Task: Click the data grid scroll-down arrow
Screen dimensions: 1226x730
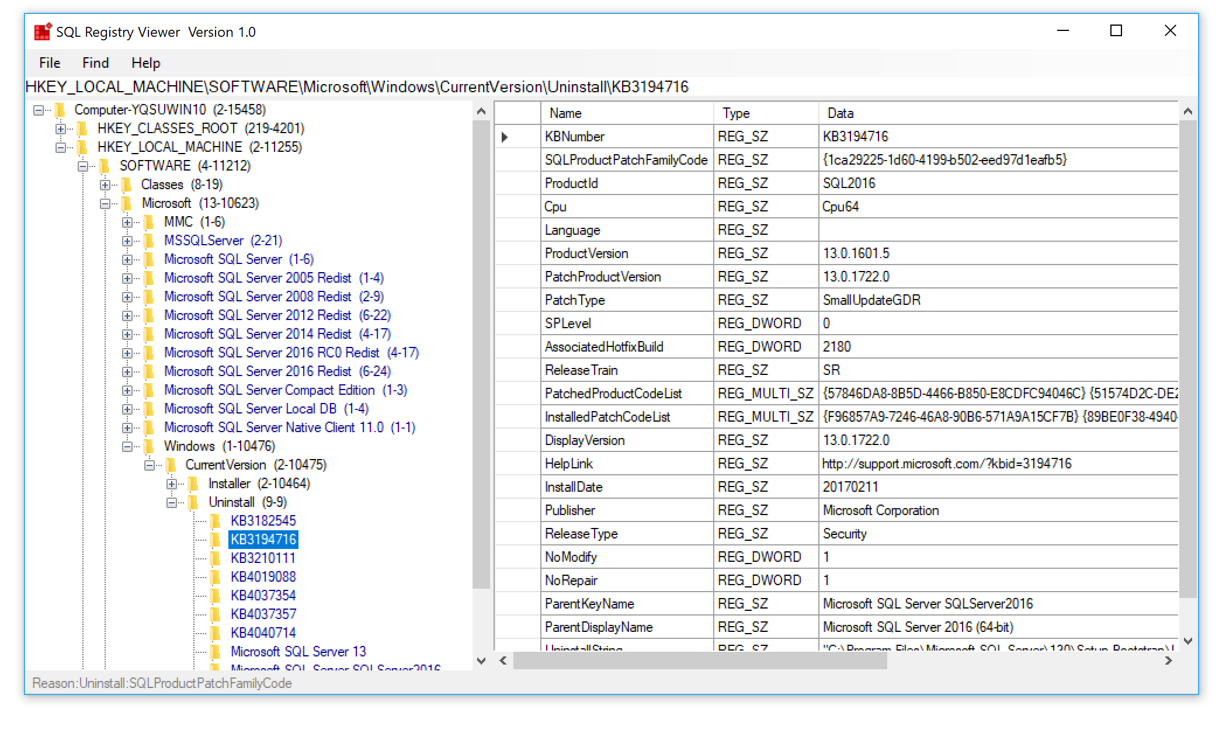Action: coord(1188,641)
